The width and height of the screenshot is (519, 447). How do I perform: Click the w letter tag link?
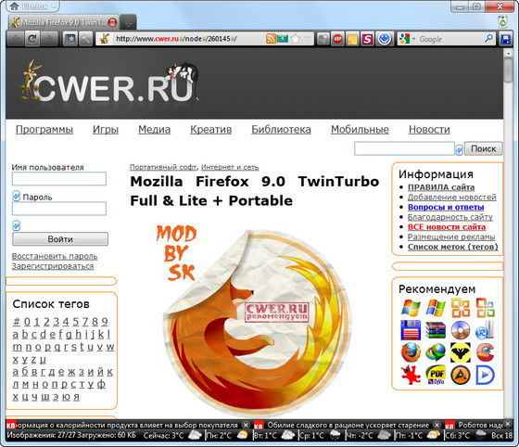(x=110, y=347)
